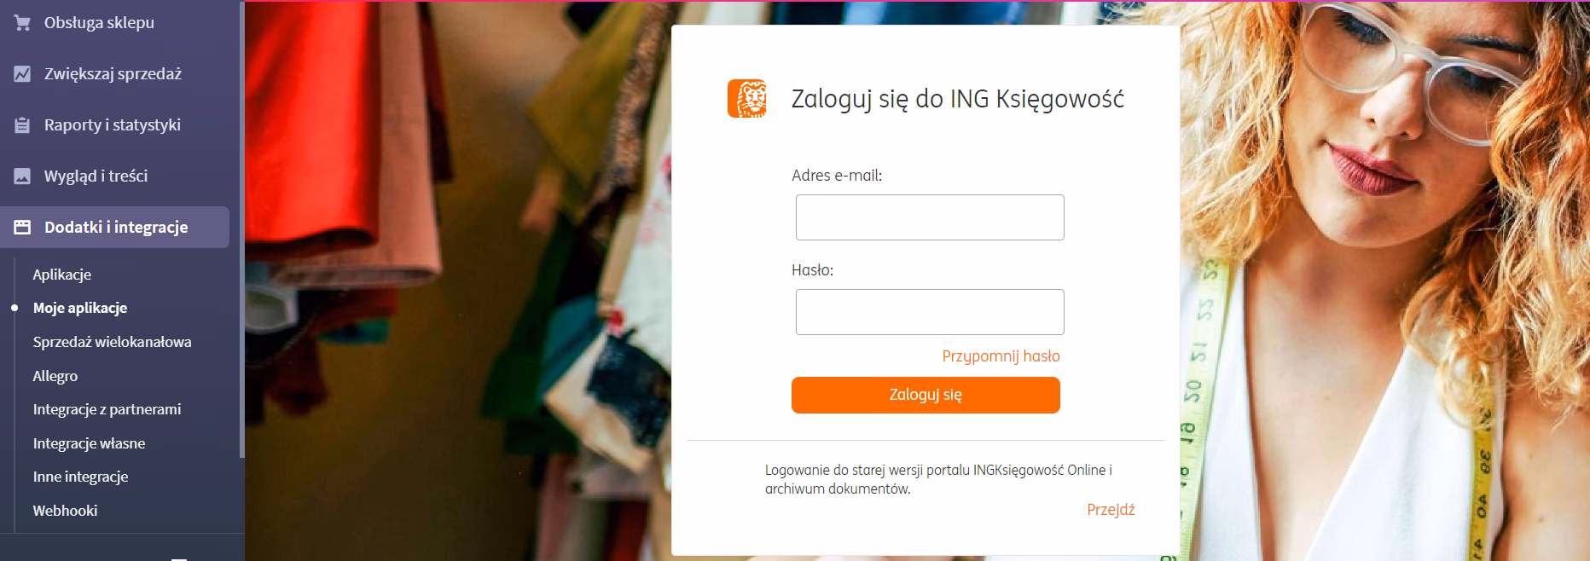The width and height of the screenshot is (1590, 561).
Task: Click the picture icon beside Wygląd i treści
Action: click(x=21, y=176)
